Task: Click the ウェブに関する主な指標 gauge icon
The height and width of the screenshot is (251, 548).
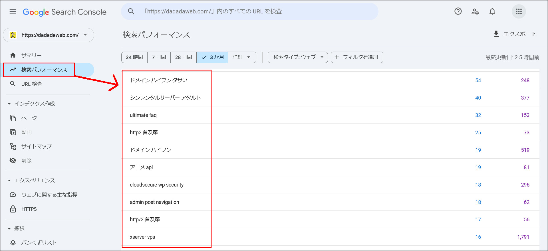Action: [x=13, y=195]
